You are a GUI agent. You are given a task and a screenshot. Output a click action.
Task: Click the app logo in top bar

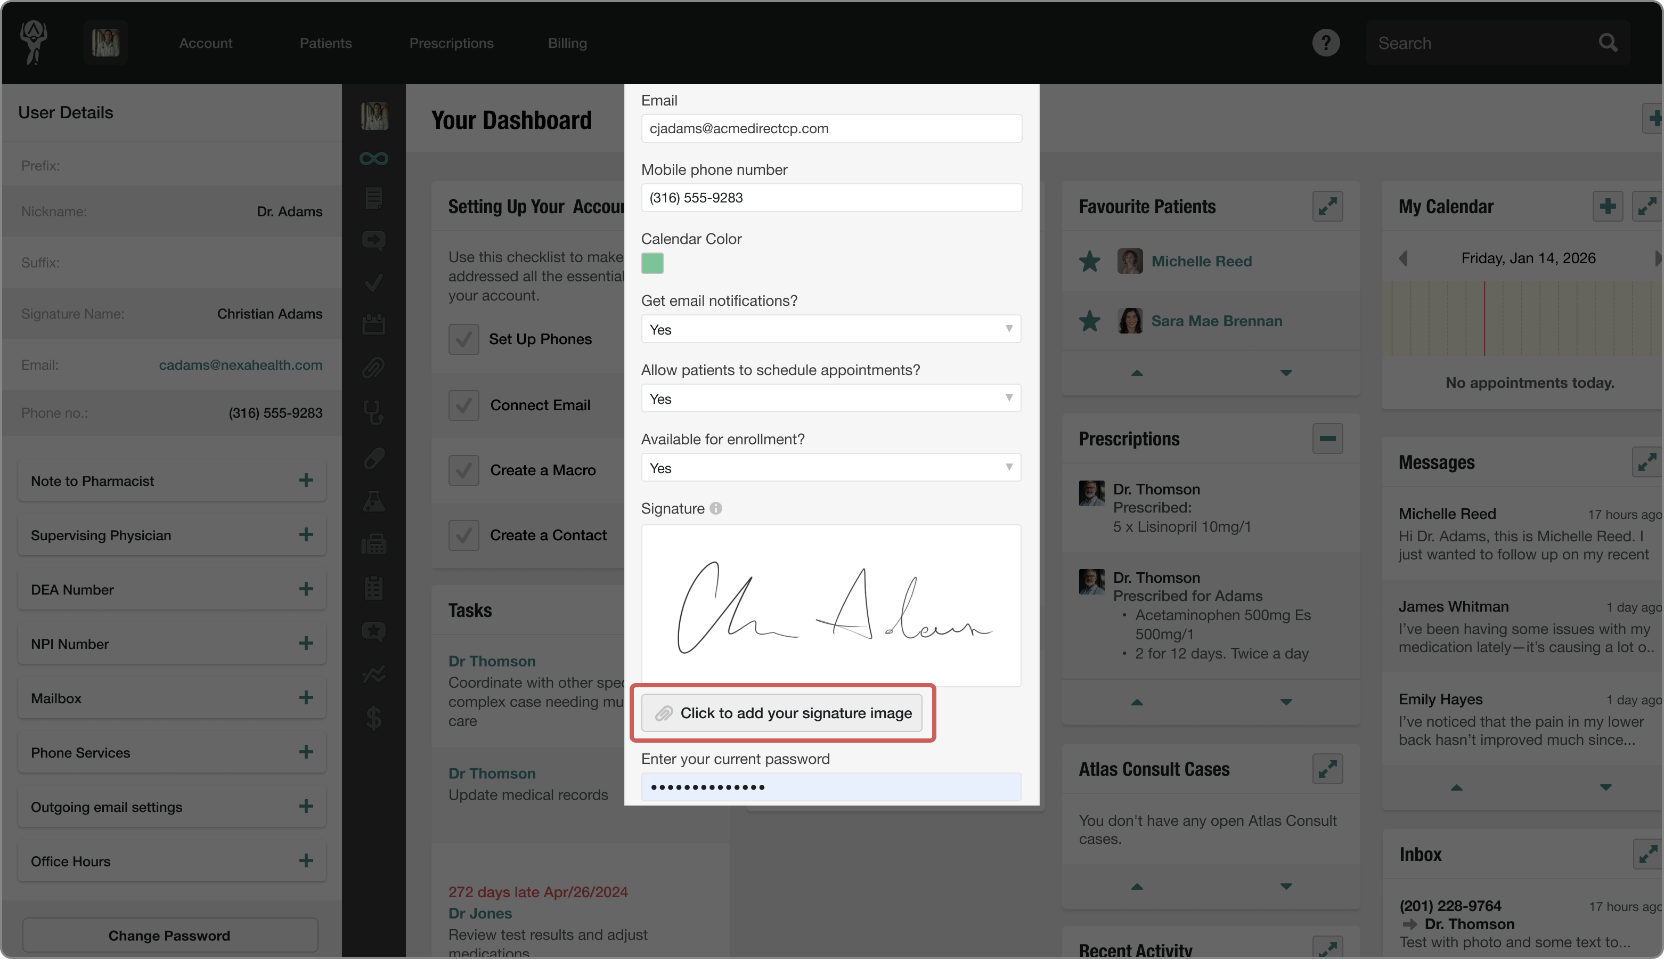pos(33,42)
